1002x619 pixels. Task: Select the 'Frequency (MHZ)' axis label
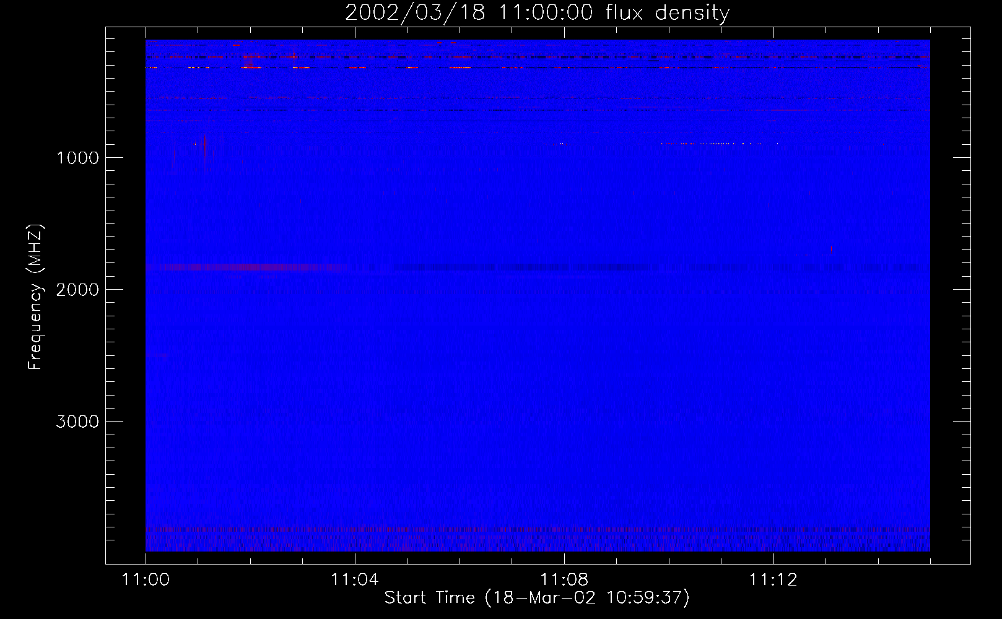click(36, 297)
